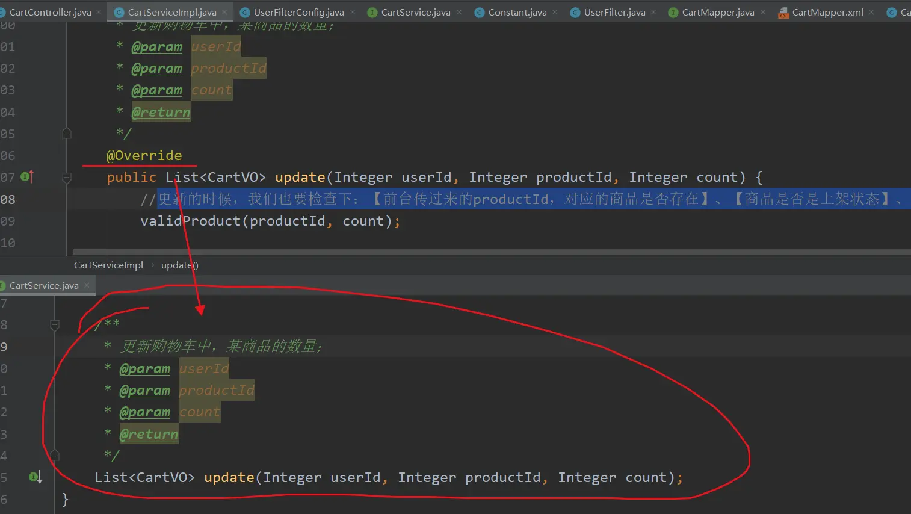Click the horizontal scrollbar of the upper editor
The width and height of the screenshot is (911, 514).
[491, 251]
